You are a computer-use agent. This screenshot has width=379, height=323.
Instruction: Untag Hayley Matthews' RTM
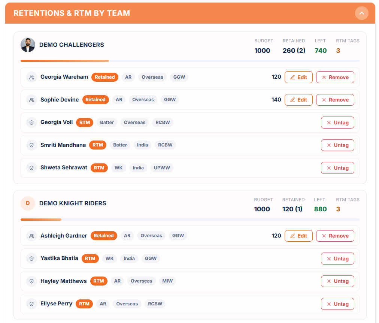tap(337, 281)
